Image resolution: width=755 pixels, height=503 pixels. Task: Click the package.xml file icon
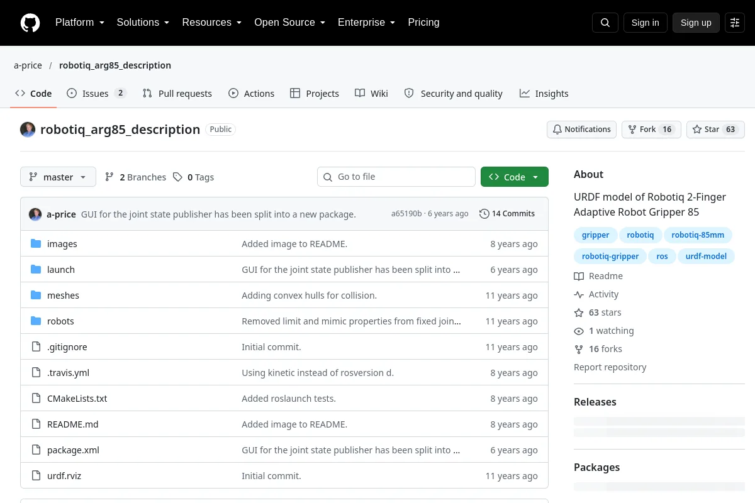pyautogui.click(x=36, y=450)
